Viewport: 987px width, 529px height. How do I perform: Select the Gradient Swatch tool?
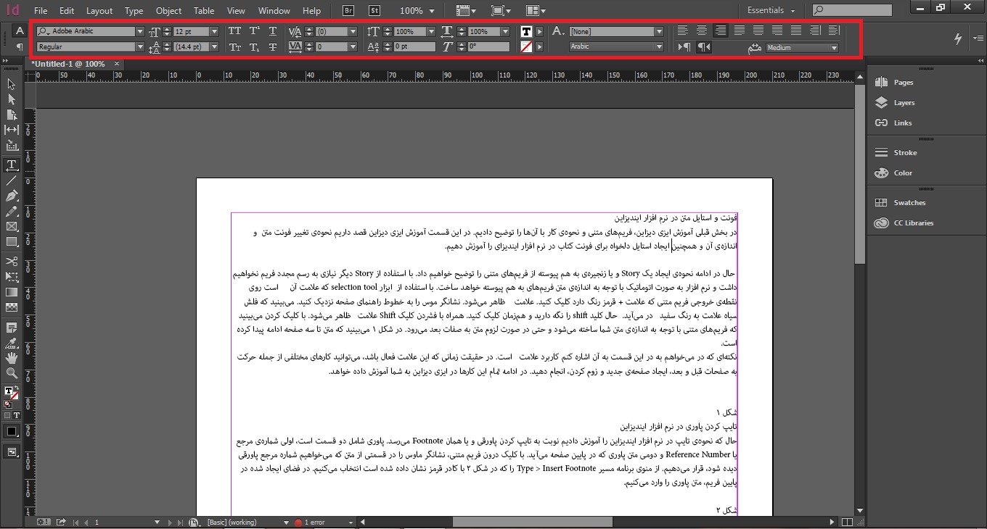click(12, 292)
